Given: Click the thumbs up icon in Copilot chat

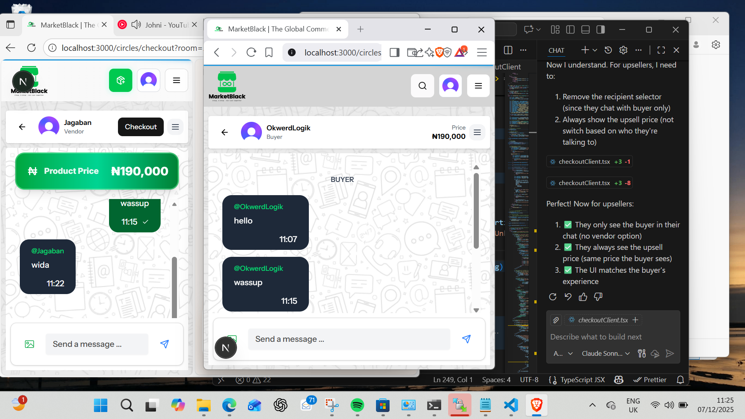Looking at the screenshot, I should click(x=583, y=297).
